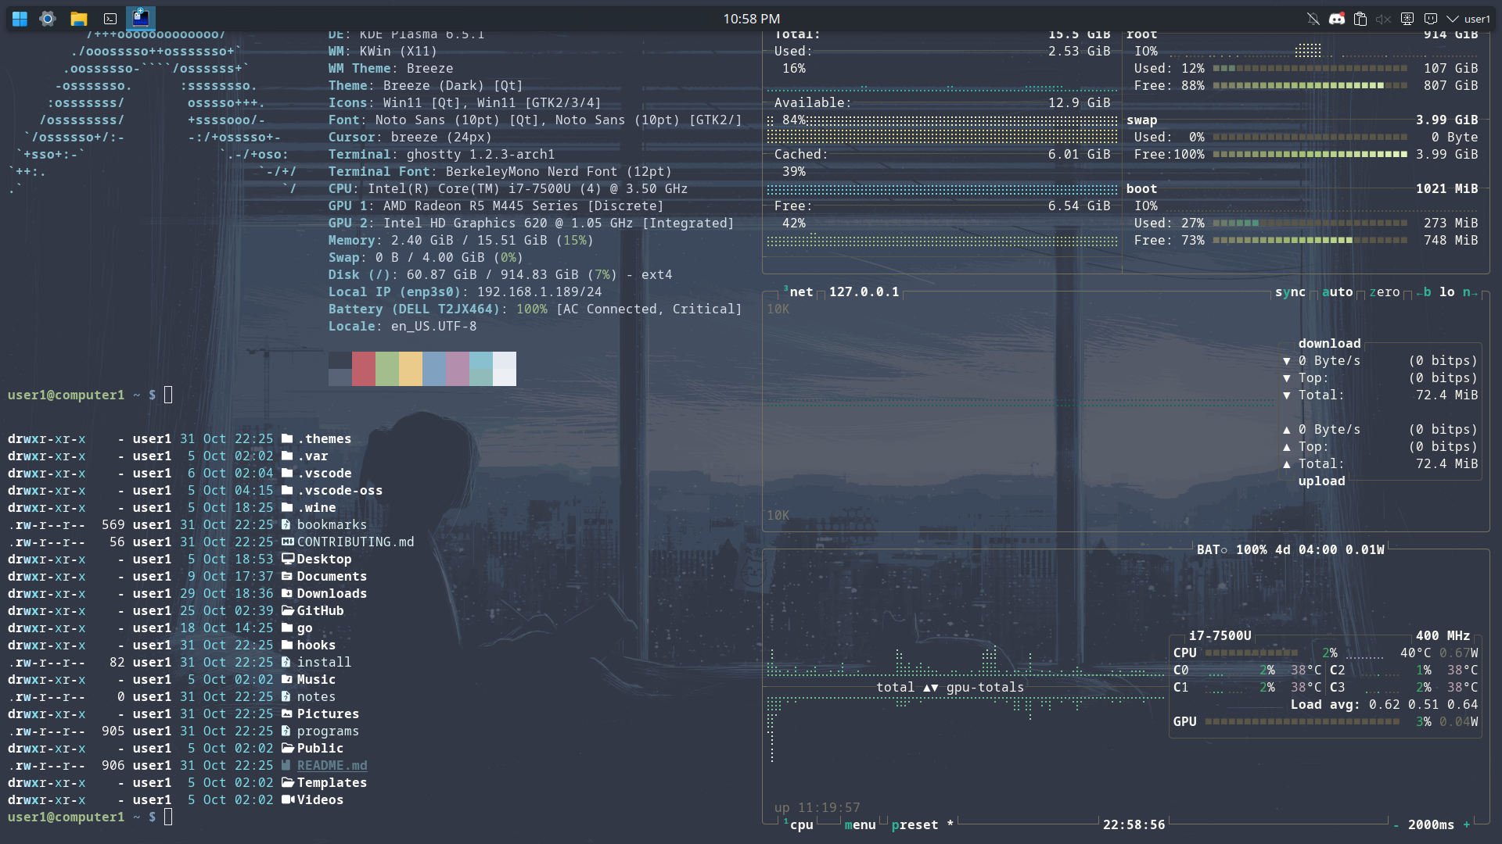Toggle net sync option in btop

point(1290,292)
